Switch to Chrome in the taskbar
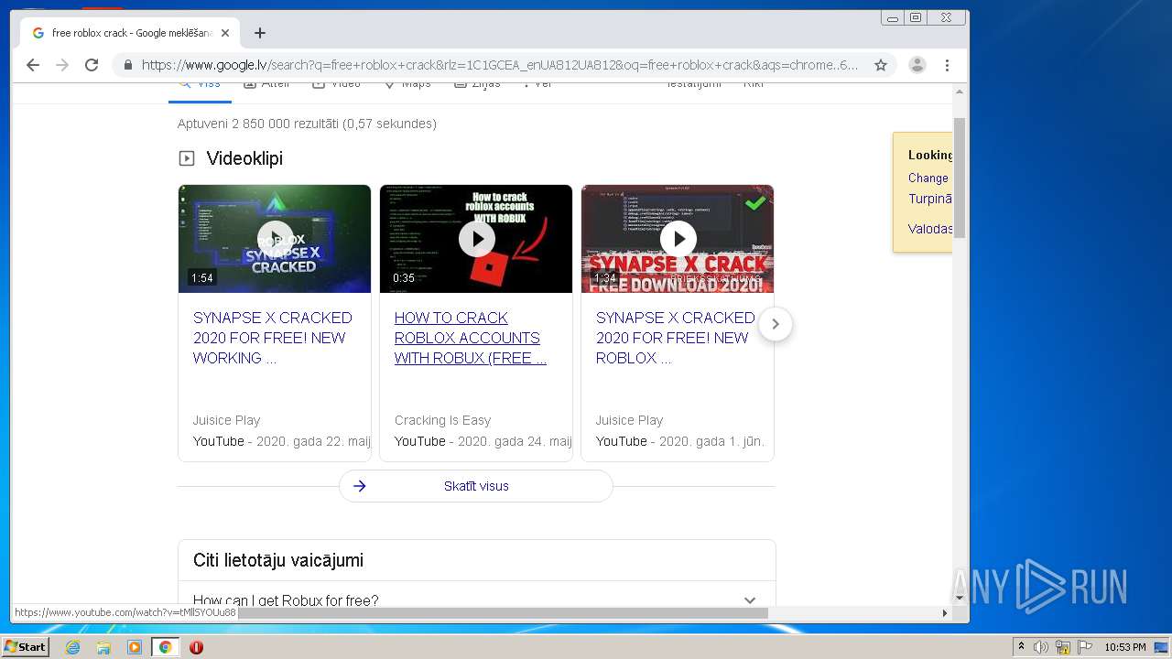 point(166,647)
